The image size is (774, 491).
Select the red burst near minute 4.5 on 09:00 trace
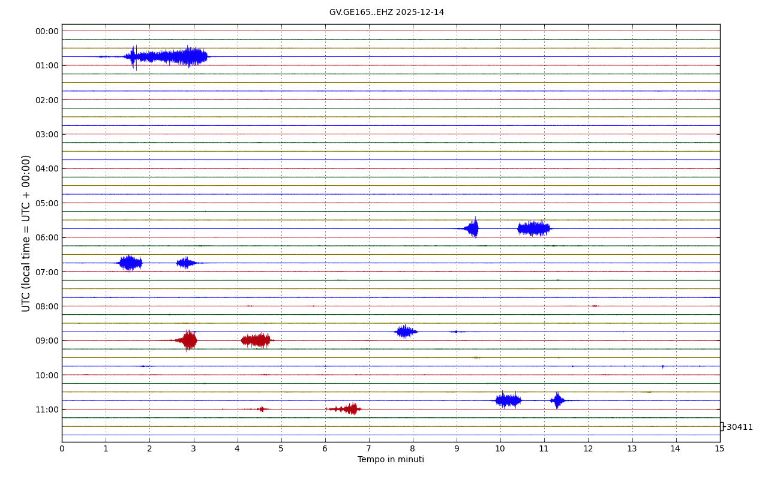[257, 341]
